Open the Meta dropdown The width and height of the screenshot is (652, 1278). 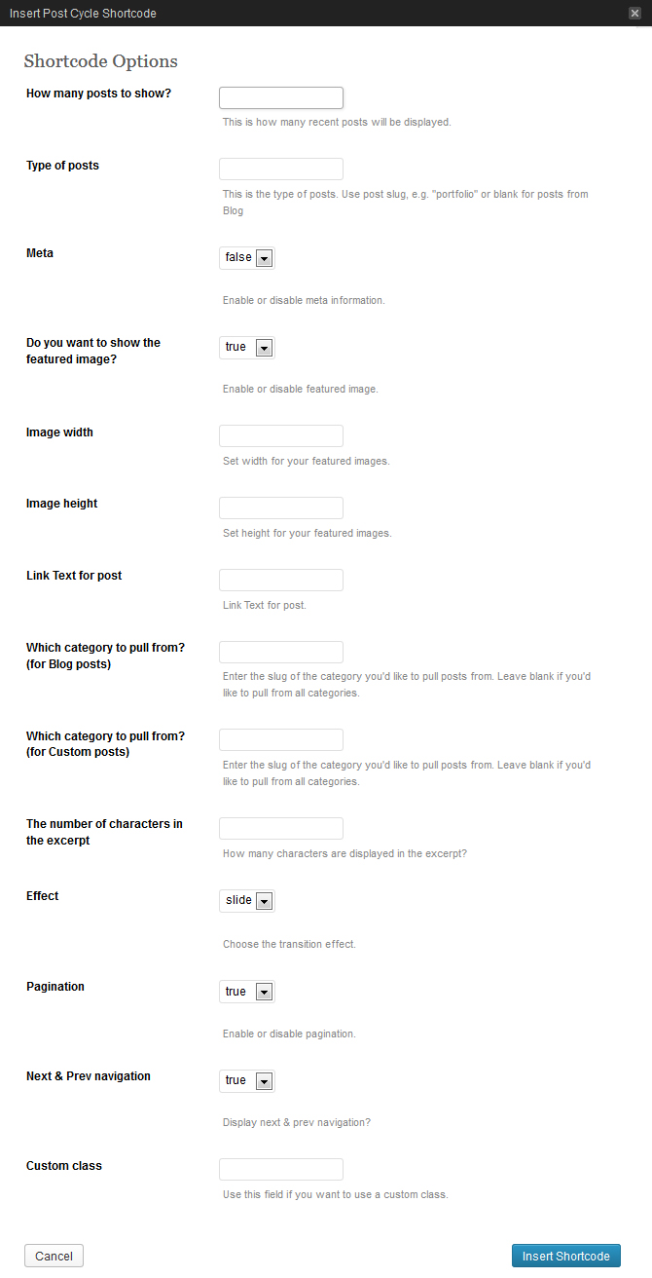(246, 257)
